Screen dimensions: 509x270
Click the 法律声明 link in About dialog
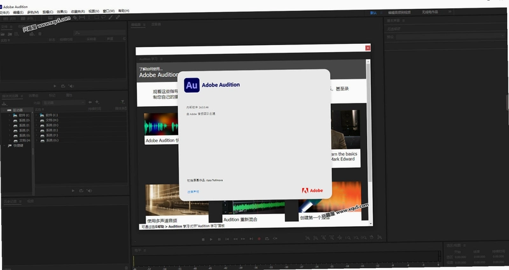193,192
